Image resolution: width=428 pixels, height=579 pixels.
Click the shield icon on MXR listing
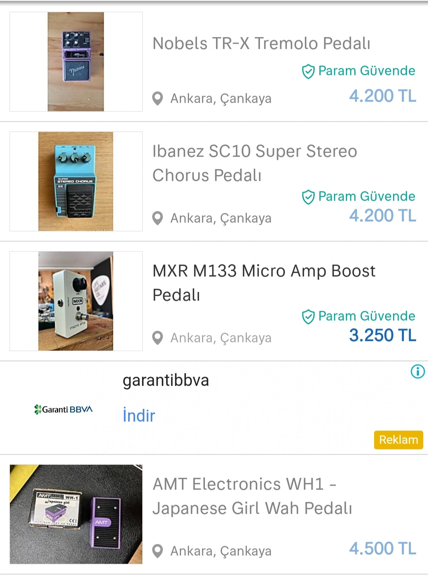click(x=308, y=317)
